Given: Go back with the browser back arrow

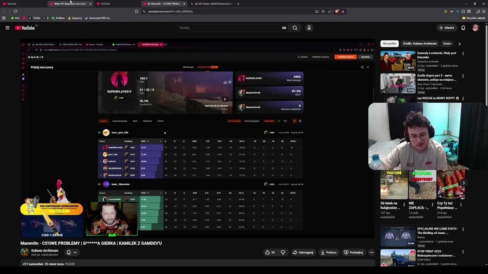Looking at the screenshot, I should point(4,11).
